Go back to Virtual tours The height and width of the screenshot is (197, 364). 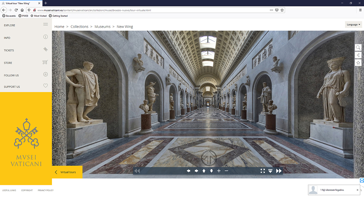pos(68,172)
